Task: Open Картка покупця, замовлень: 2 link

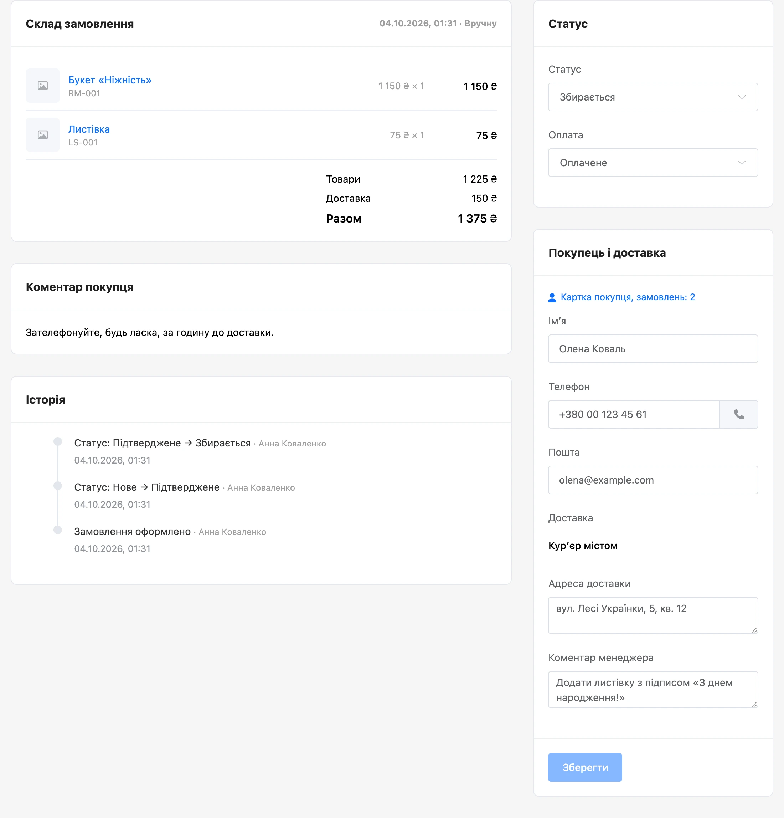Action: [x=628, y=297]
